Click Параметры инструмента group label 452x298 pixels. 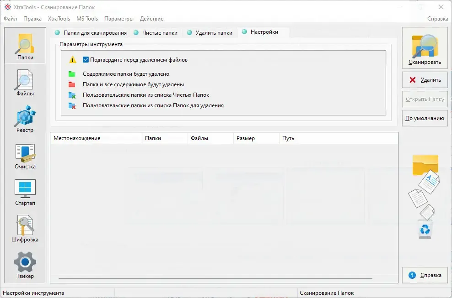coord(91,44)
